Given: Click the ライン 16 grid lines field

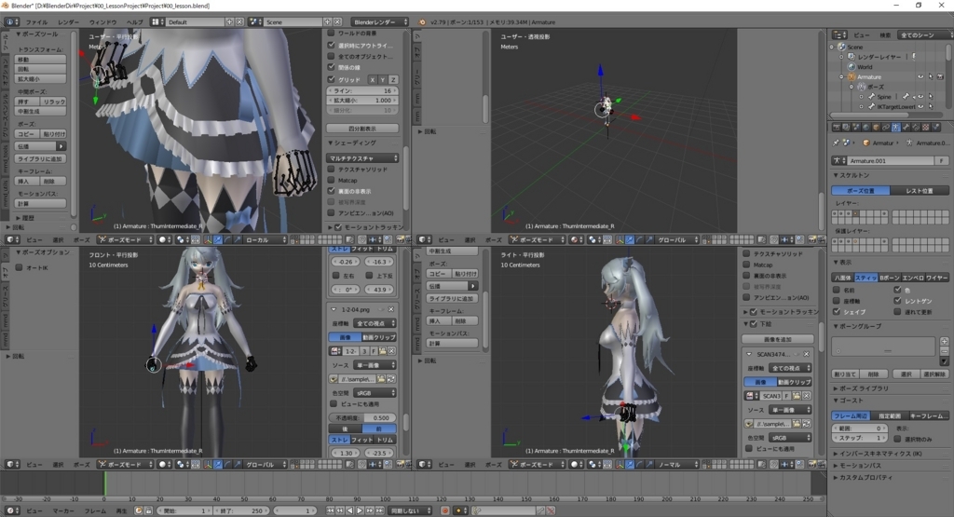Looking at the screenshot, I should click(362, 90).
